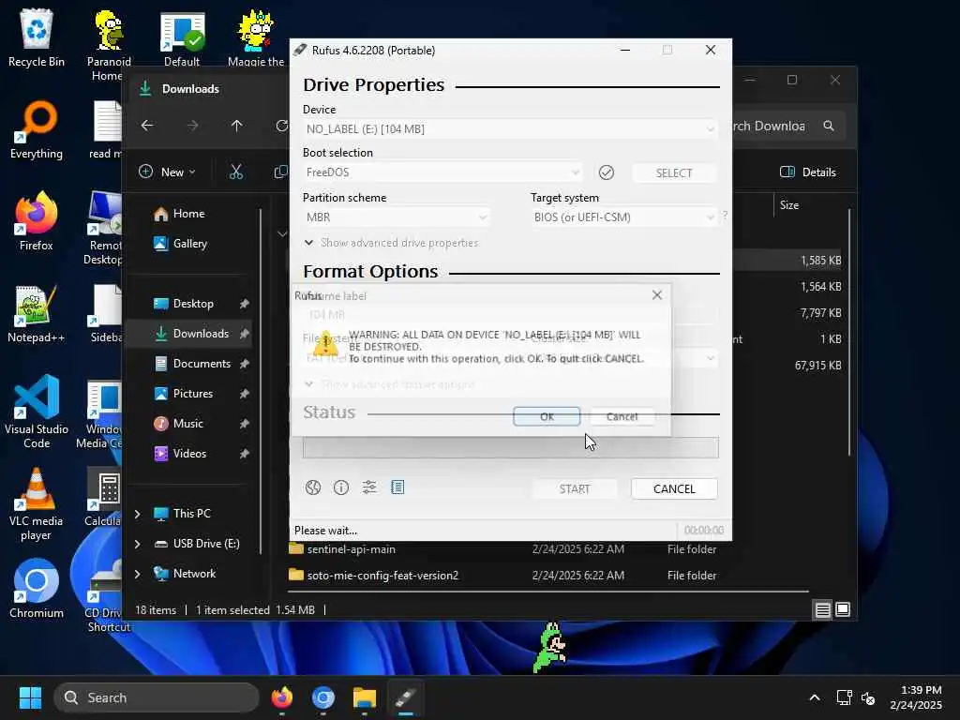Open Maggie desktop icon

pos(256,37)
